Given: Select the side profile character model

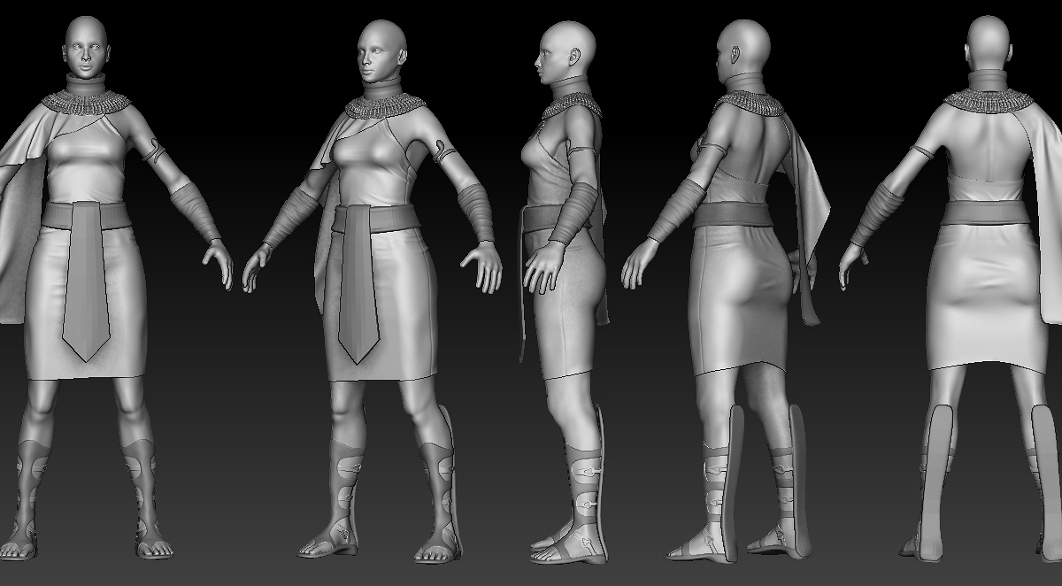Looking at the screenshot, I should 566,292.
